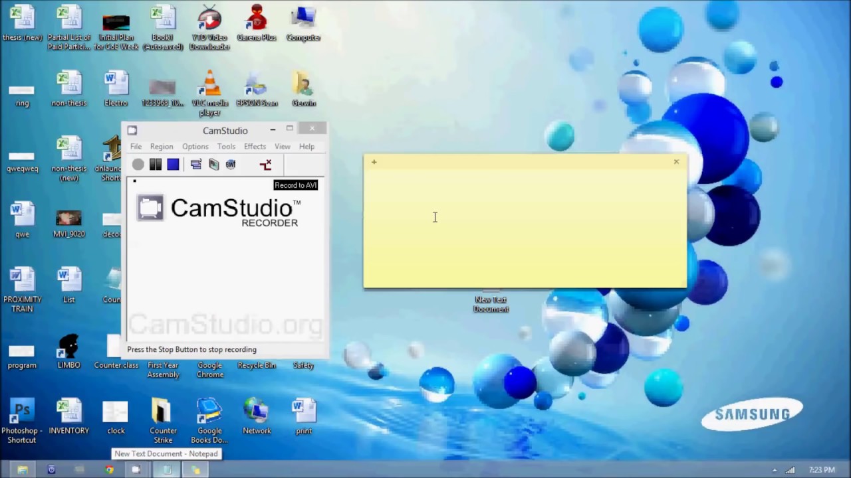Select the non-thesis Excel file icon
The width and height of the screenshot is (851, 478).
tap(68, 90)
